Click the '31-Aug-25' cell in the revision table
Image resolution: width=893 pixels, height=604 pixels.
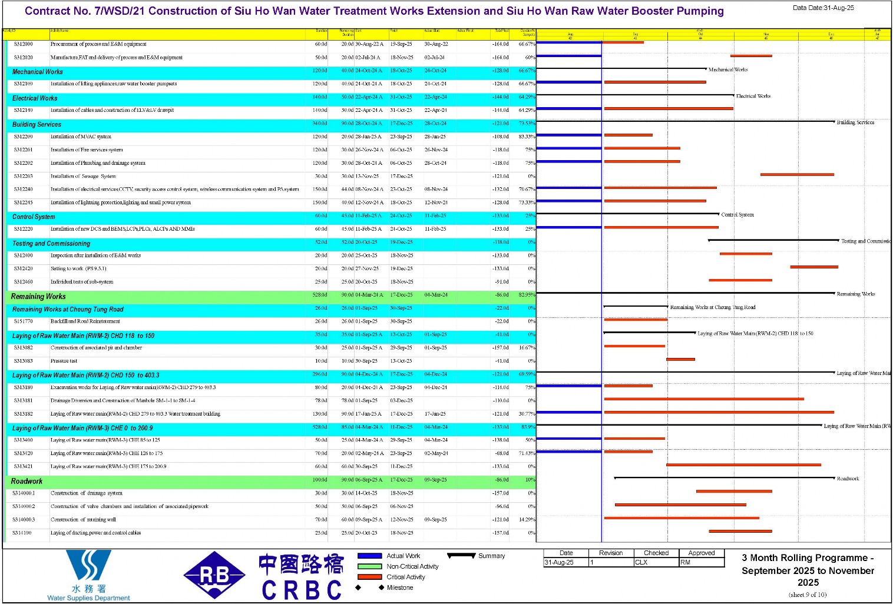(x=566, y=562)
